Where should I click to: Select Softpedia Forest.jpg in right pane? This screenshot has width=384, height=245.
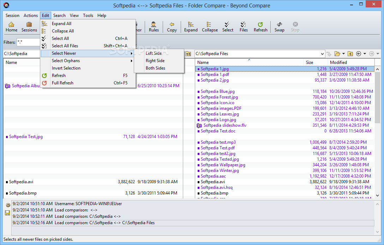(x=285, y=97)
